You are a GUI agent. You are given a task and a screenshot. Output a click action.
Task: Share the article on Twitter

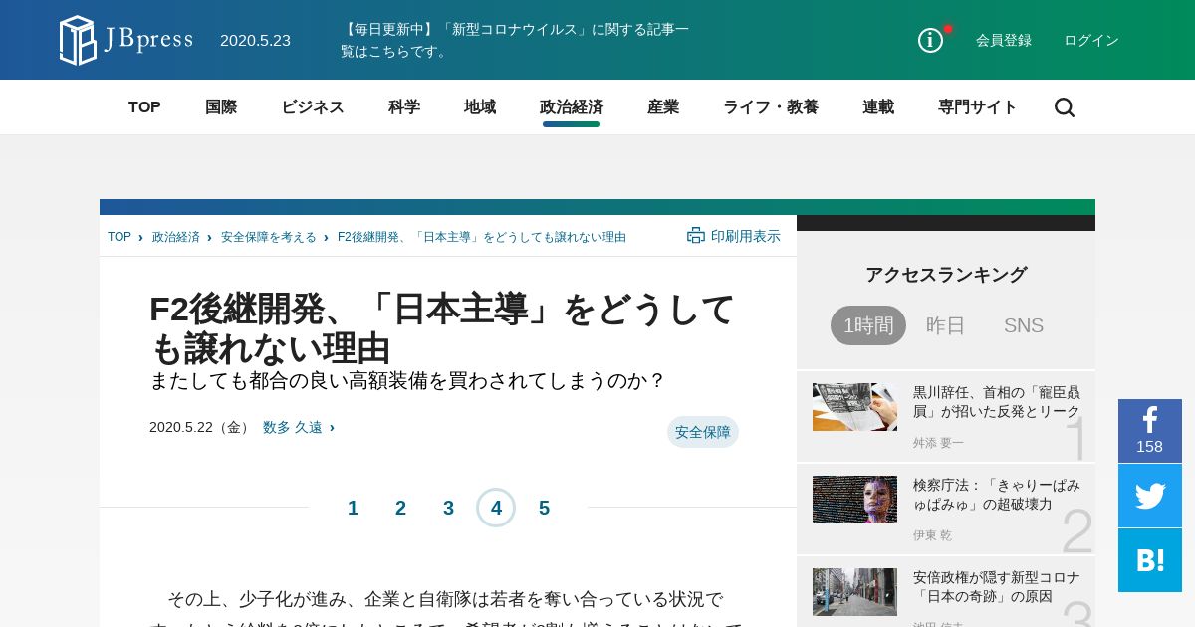[1150, 496]
